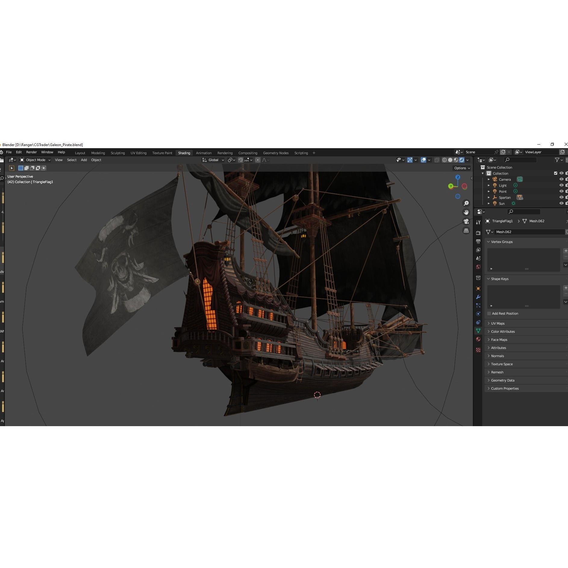
Task: Open the Modifier Properties wrench icon
Action: click(x=478, y=297)
